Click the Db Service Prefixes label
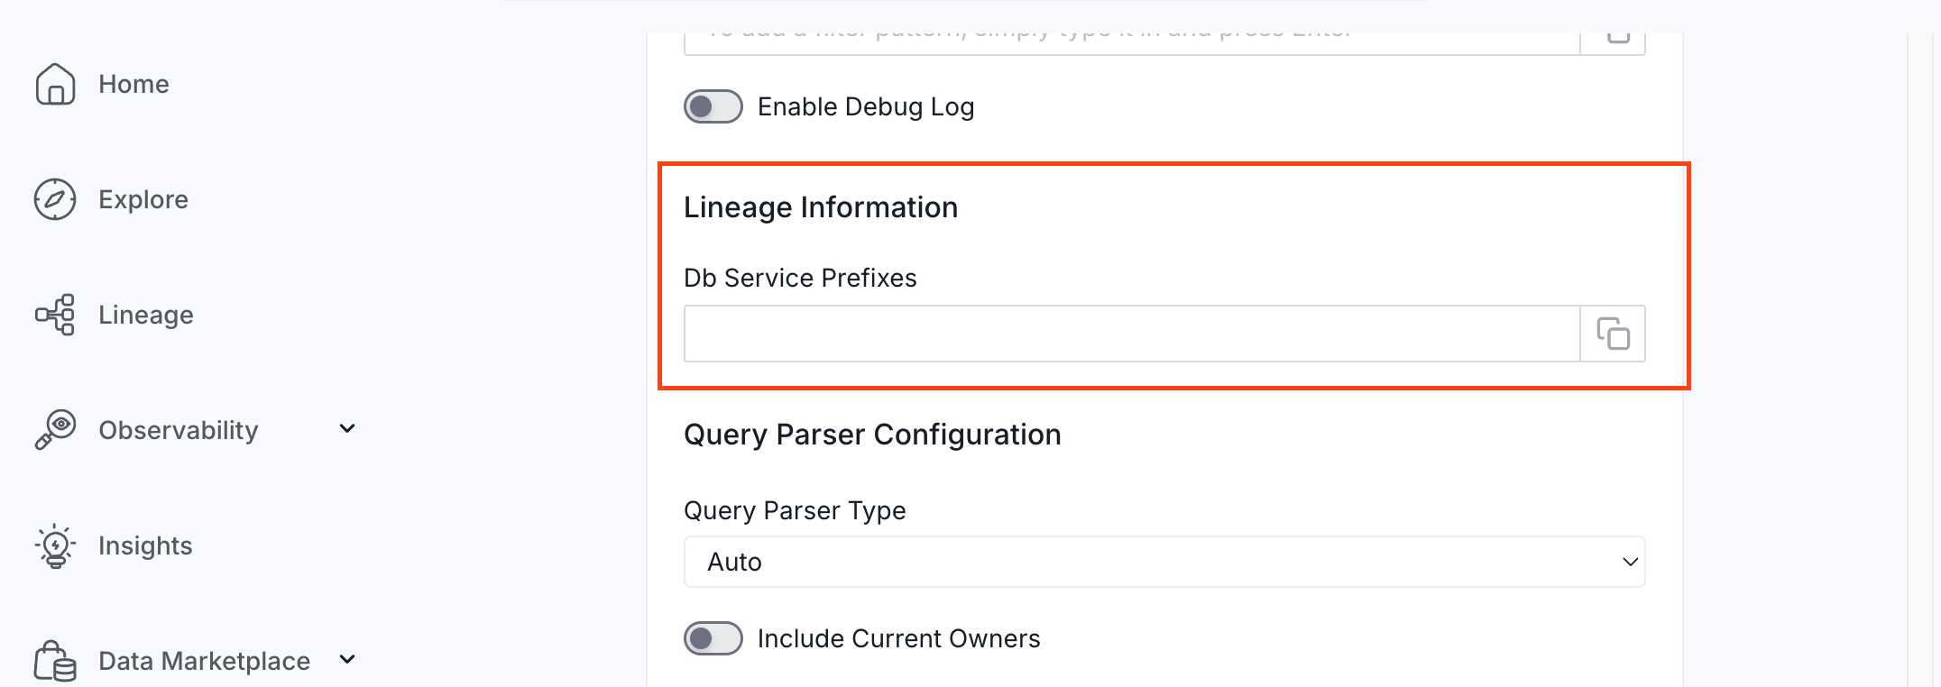Screen dimensions: 1941x687 pos(800,278)
